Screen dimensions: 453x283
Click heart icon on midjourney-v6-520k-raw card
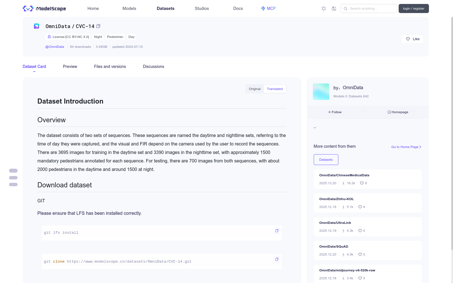pyautogui.click(x=360, y=278)
